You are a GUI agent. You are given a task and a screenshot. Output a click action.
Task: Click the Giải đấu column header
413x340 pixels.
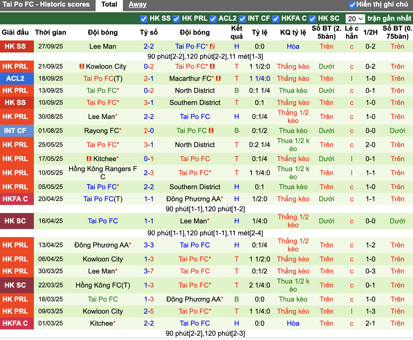pos(15,32)
